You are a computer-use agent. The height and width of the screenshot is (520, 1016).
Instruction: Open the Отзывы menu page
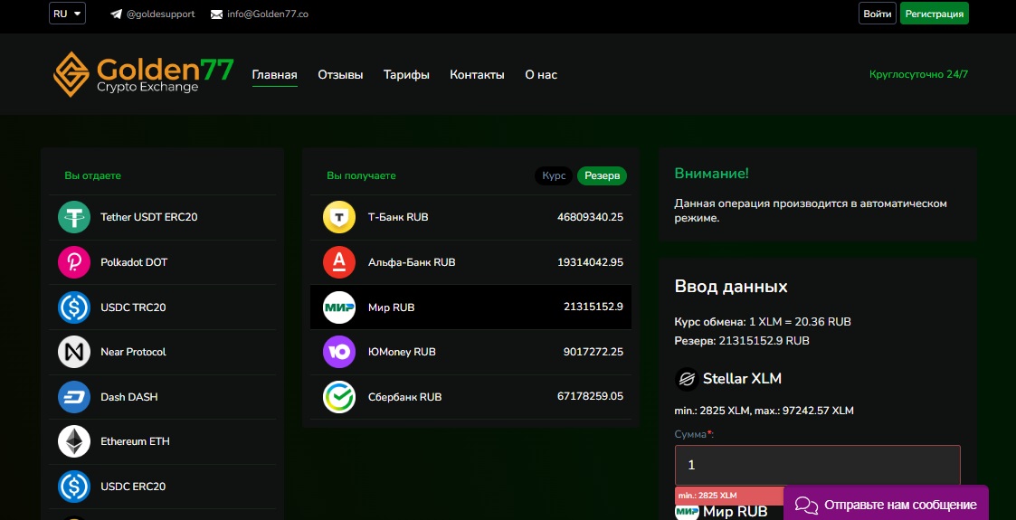coord(340,75)
